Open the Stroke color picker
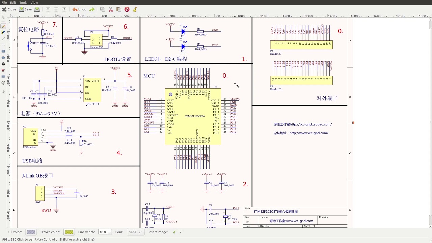Screen dimensions: 432x243 69,232
